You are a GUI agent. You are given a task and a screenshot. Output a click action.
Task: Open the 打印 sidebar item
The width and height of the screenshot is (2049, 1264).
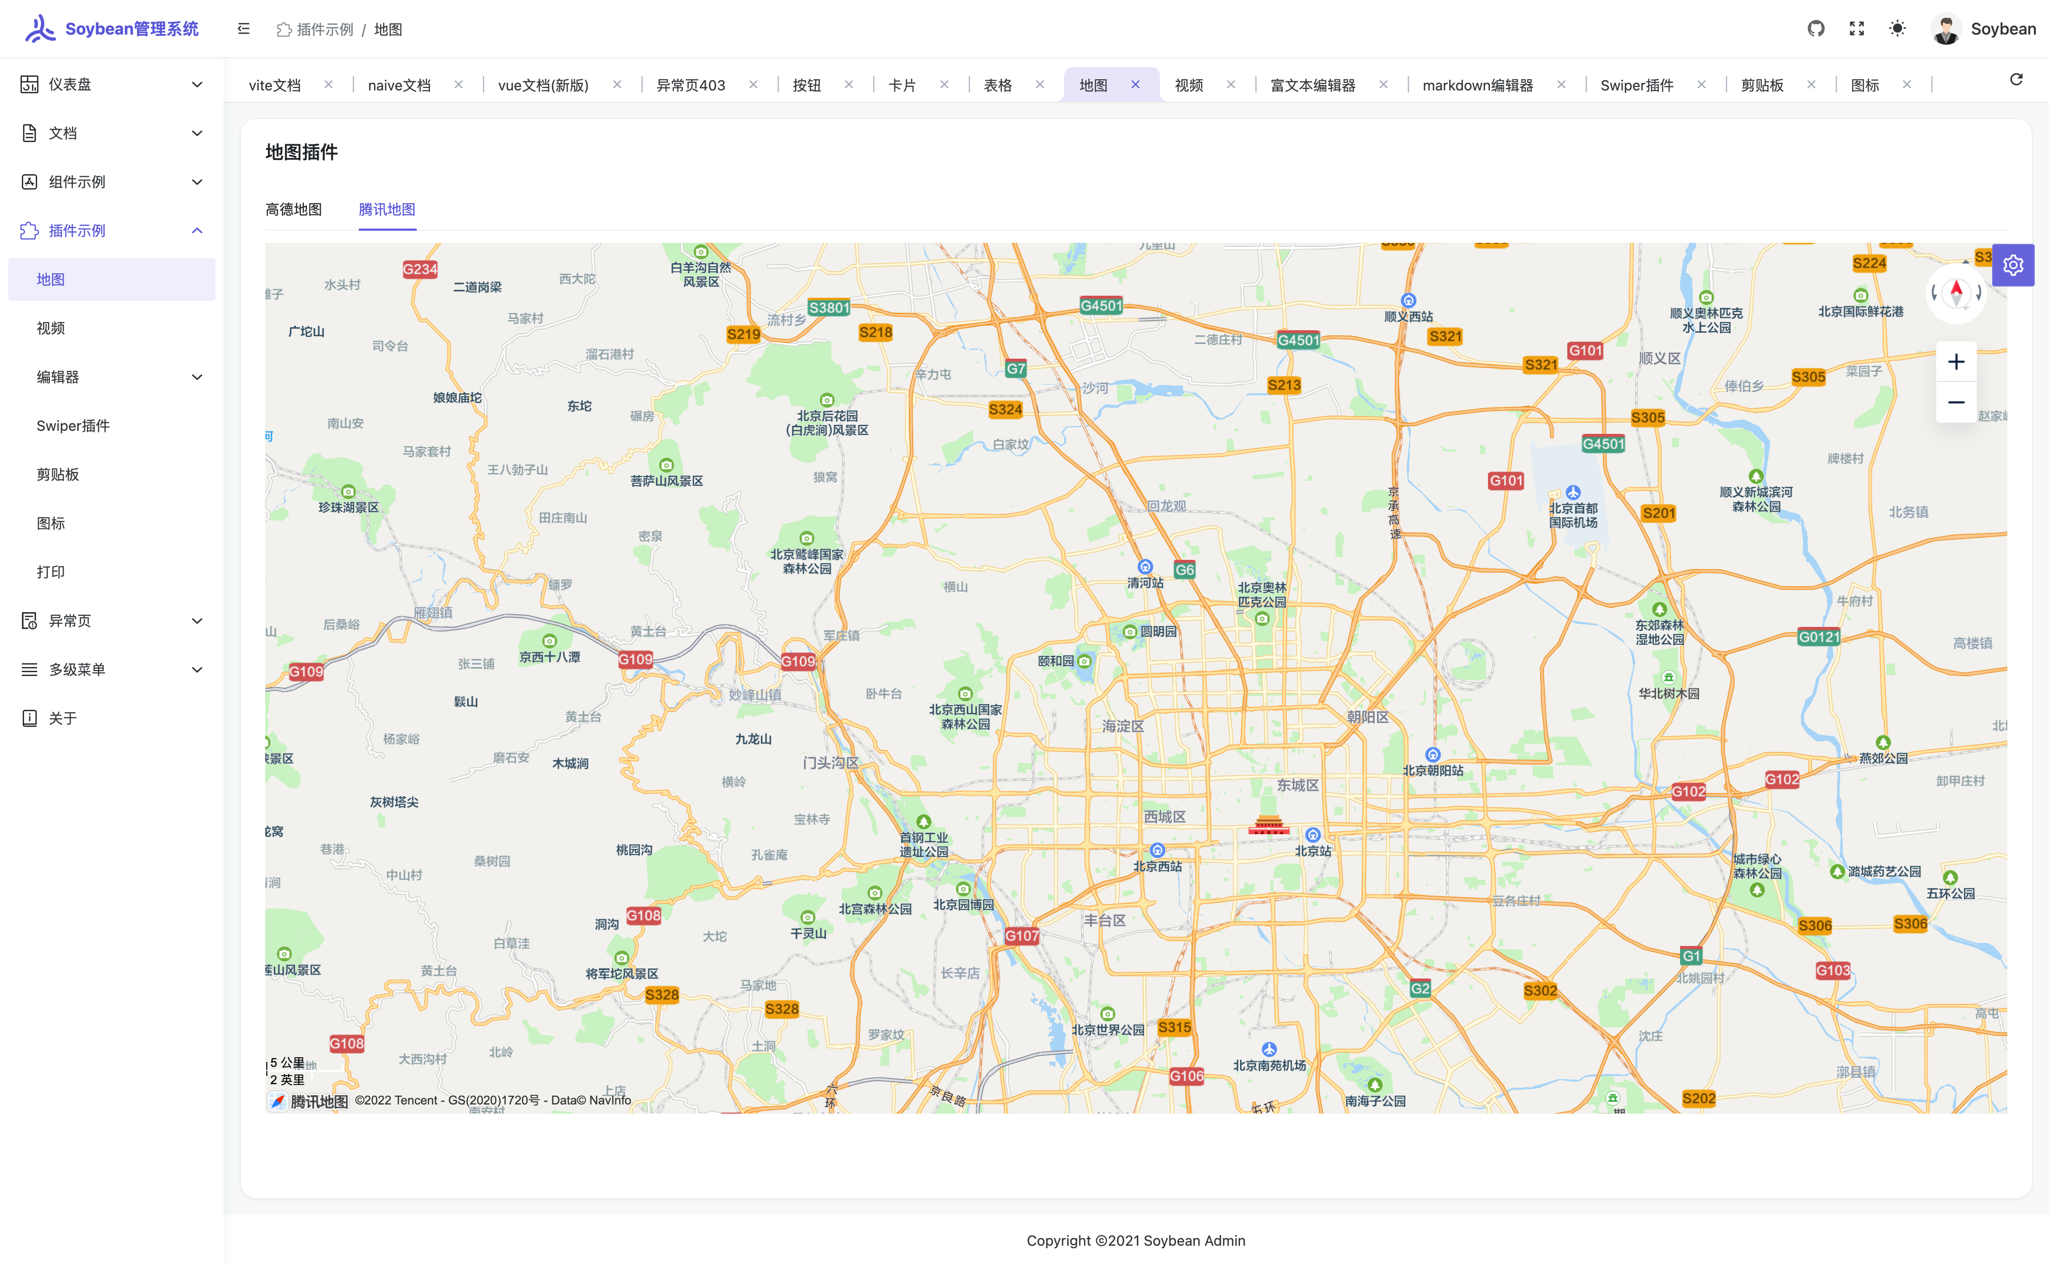pyautogui.click(x=112, y=572)
